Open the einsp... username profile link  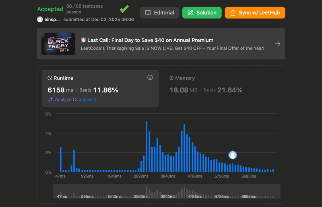coord(52,19)
